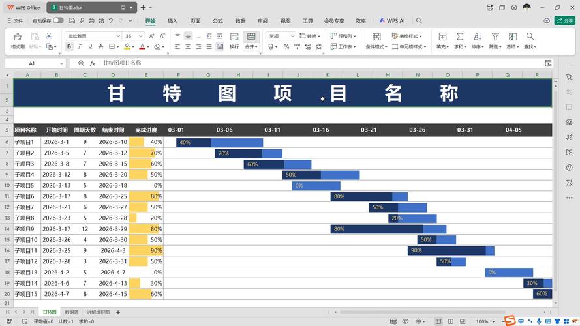Viewport: 580px width, 326px height.
Task: Open the Formulas (公式) ribbon tab
Action: (x=217, y=21)
